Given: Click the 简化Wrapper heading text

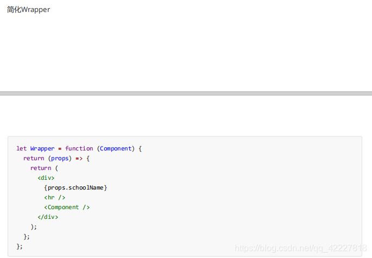Looking at the screenshot, I should [x=28, y=9].
